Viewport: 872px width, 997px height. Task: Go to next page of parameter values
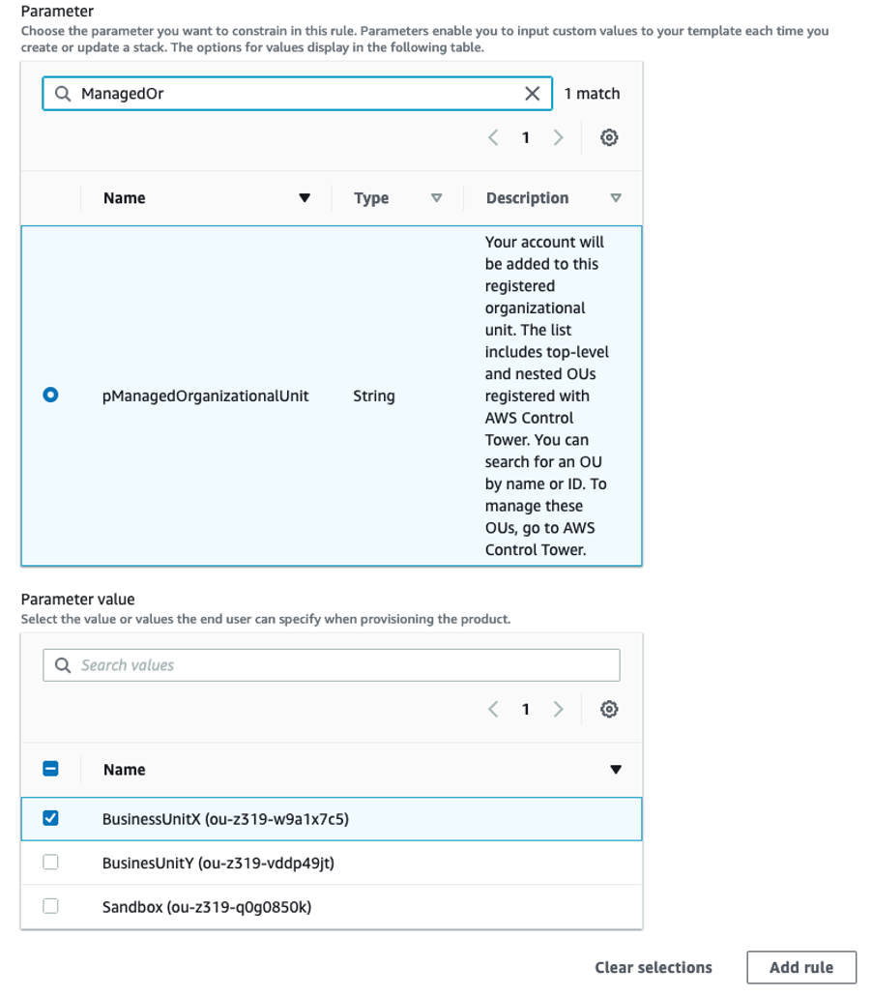coord(558,709)
